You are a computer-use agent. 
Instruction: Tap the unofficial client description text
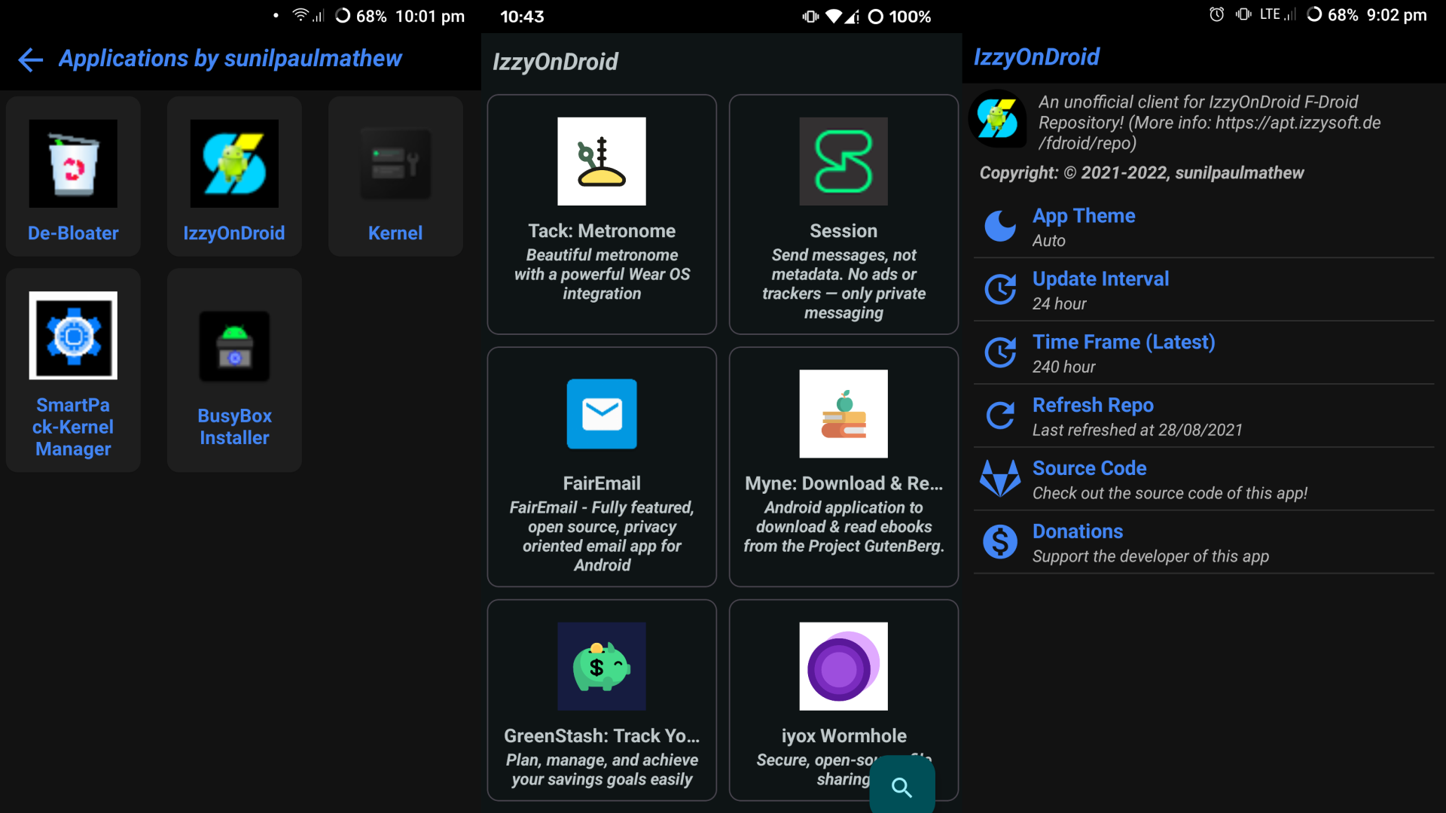(1210, 123)
